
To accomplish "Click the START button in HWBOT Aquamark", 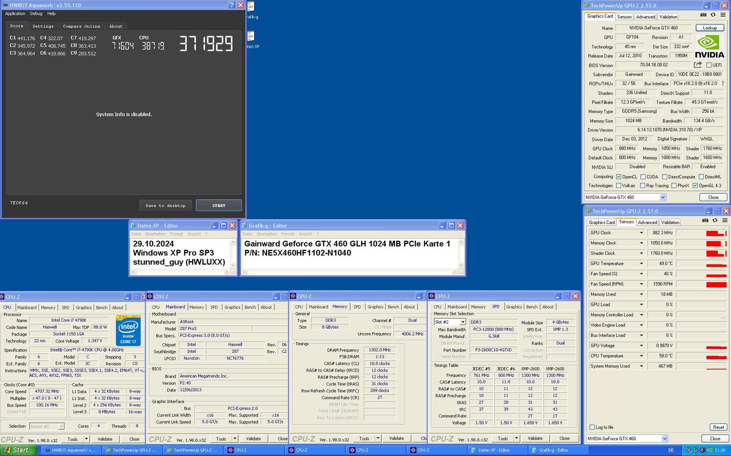I will click(x=219, y=206).
